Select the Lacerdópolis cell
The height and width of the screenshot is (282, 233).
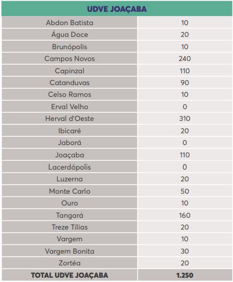pos(70,167)
